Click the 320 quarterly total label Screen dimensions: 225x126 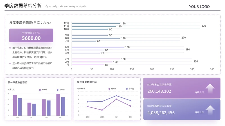[204, 26]
